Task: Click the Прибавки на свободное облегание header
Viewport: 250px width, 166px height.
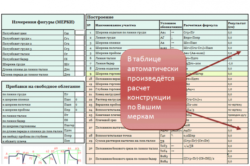Action: click(x=43, y=86)
